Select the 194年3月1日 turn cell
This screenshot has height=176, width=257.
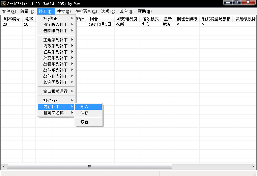(100, 25)
